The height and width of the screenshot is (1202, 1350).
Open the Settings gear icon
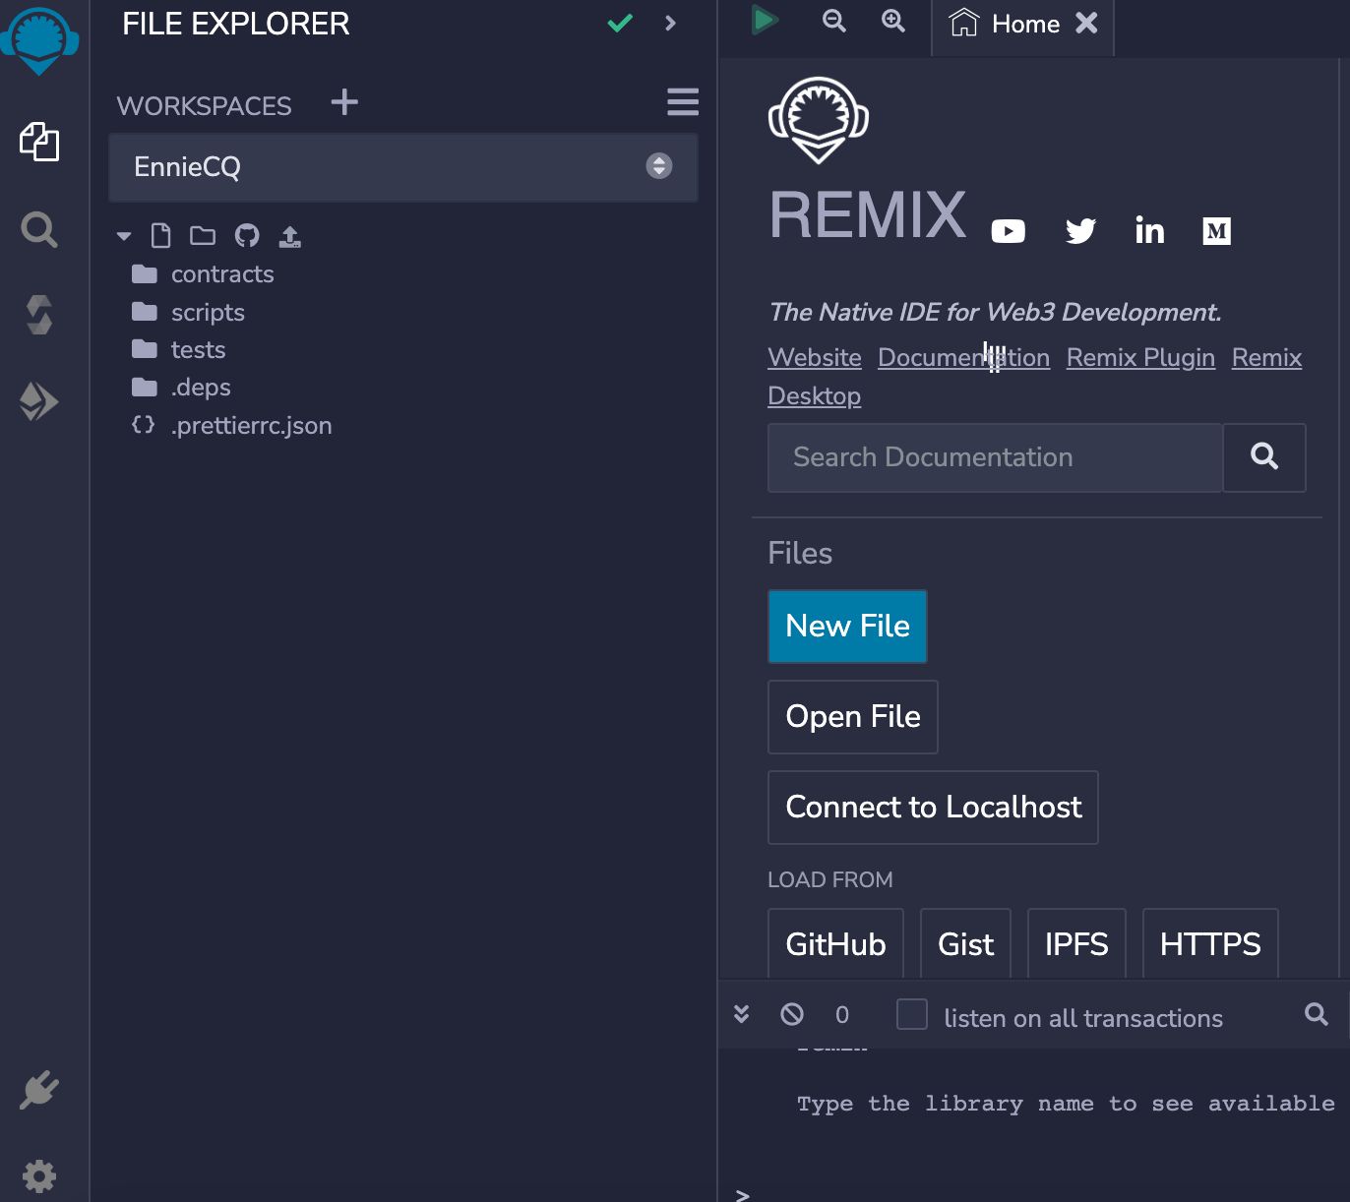point(39,1176)
